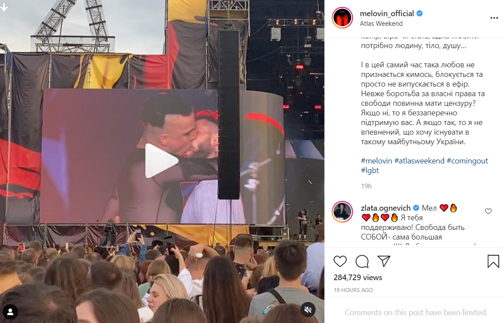Like zlata.ognevich's comment with small heart
The width and height of the screenshot is (503, 323).
pos(488,211)
